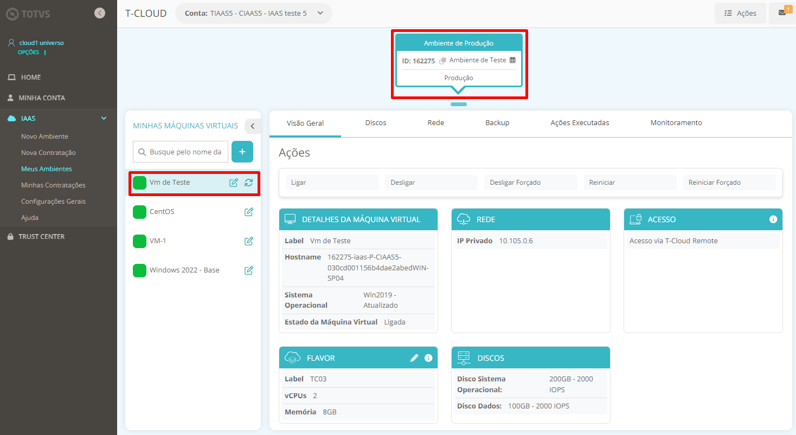Screen dimensions: 796x435
Task: Select the Visão Geral tab
Action: point(305,123)
